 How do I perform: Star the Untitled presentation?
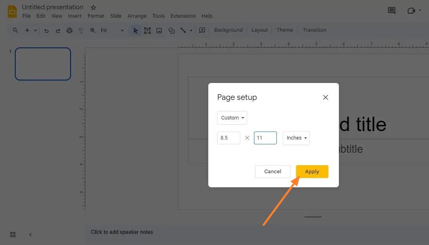[x=93, y=7]
